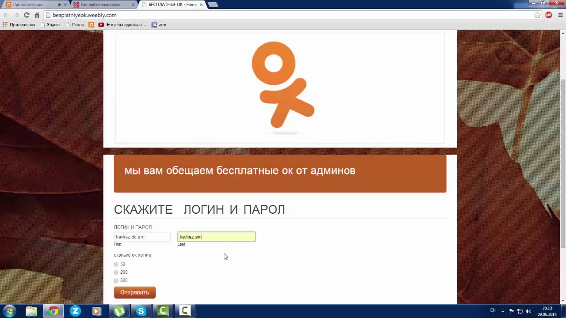Open the Chrome hamburger menu
The image size is (566, 318).
coord(560,15)
